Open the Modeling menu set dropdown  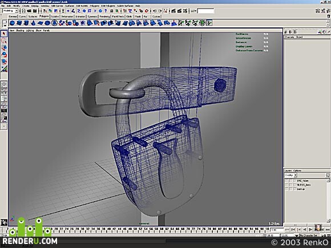pos(10,10)
